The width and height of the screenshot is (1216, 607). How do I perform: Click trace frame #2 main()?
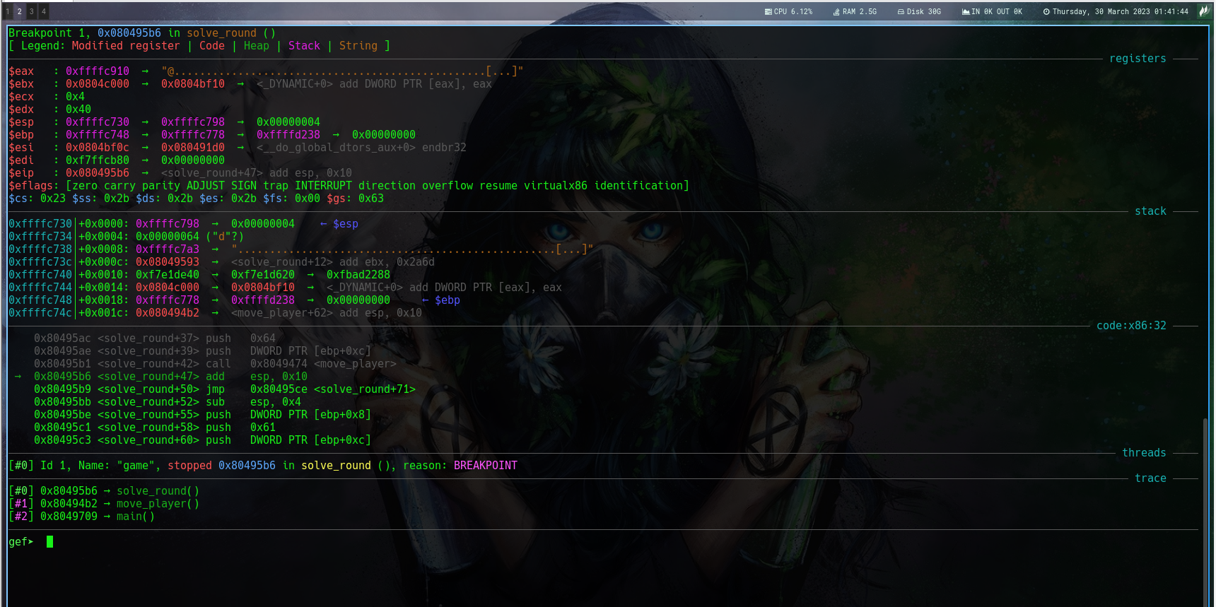click(x=81, y=517)
